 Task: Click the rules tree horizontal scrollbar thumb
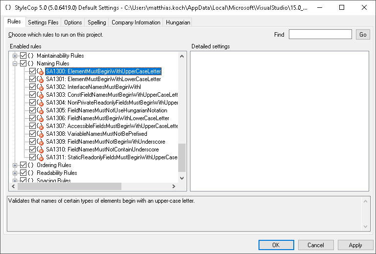tap(70, 186)
